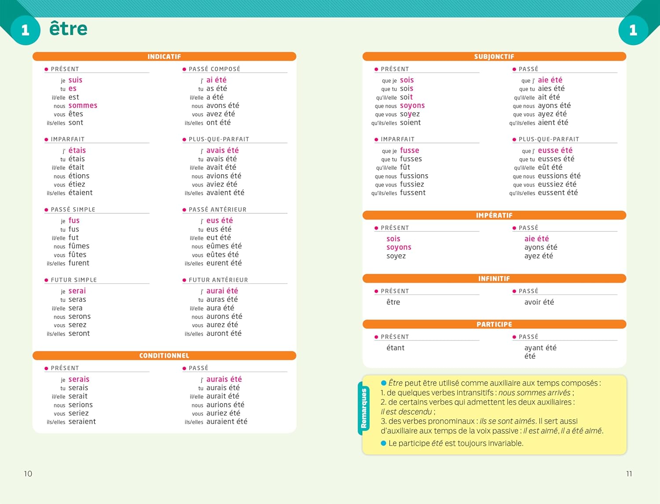This screenshot has width=660, height=504.
Task: Click 'avoir été' under Infinitif Passé
Action: (x=539, y=302)
